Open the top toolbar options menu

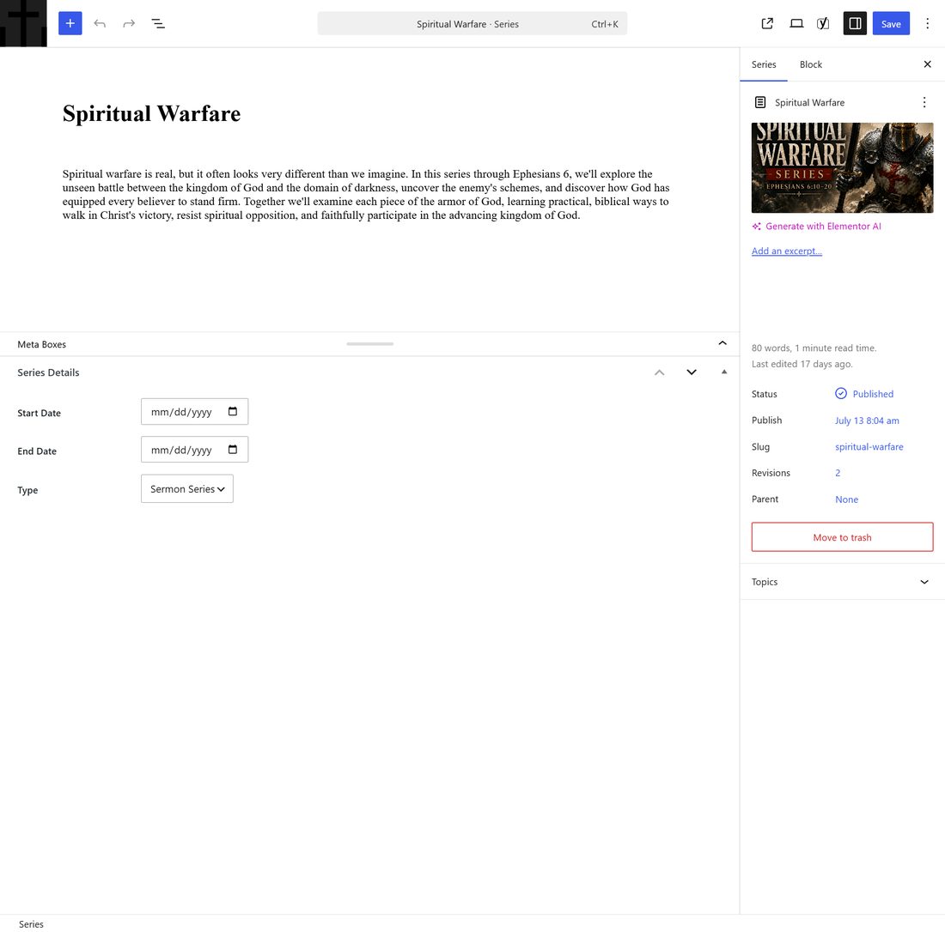pyautogui.click(x=928, y=23)
